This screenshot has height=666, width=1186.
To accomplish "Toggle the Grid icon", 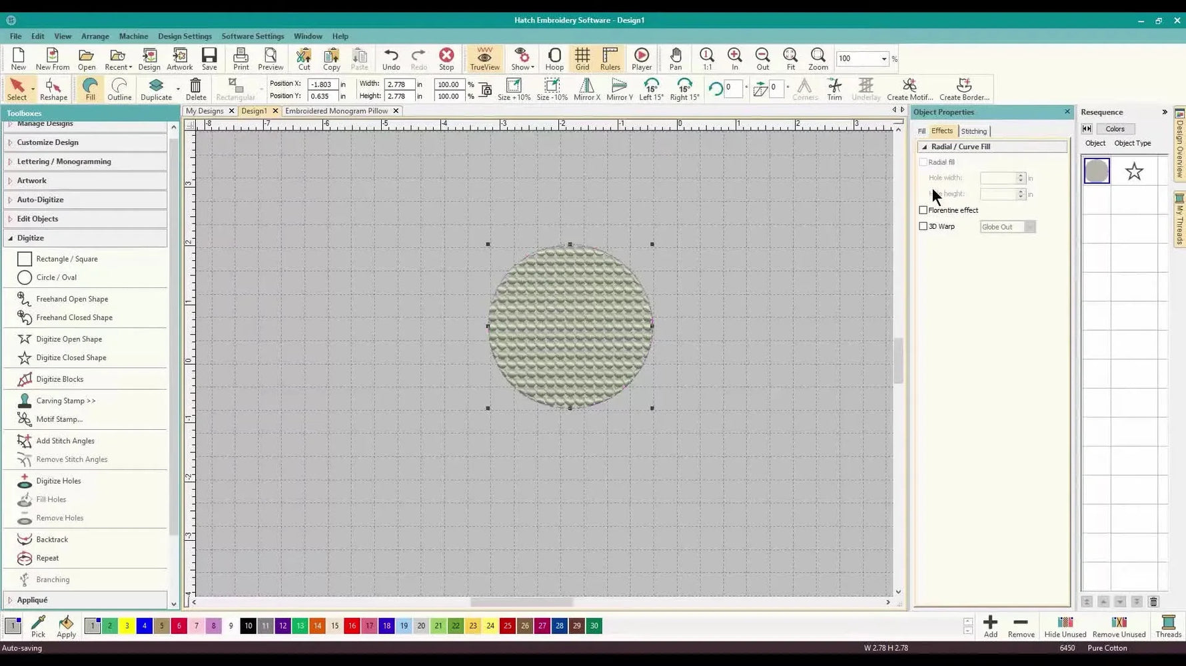I will point(582,59).
